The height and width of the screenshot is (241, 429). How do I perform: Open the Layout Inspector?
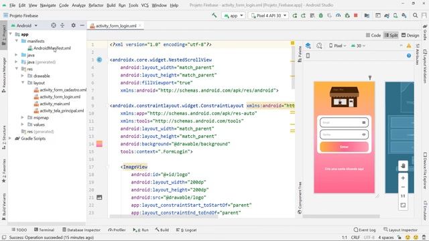click(x=401, y=230)
